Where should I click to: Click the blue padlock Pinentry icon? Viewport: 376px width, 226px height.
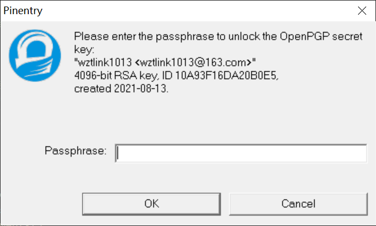coord(35,56)
